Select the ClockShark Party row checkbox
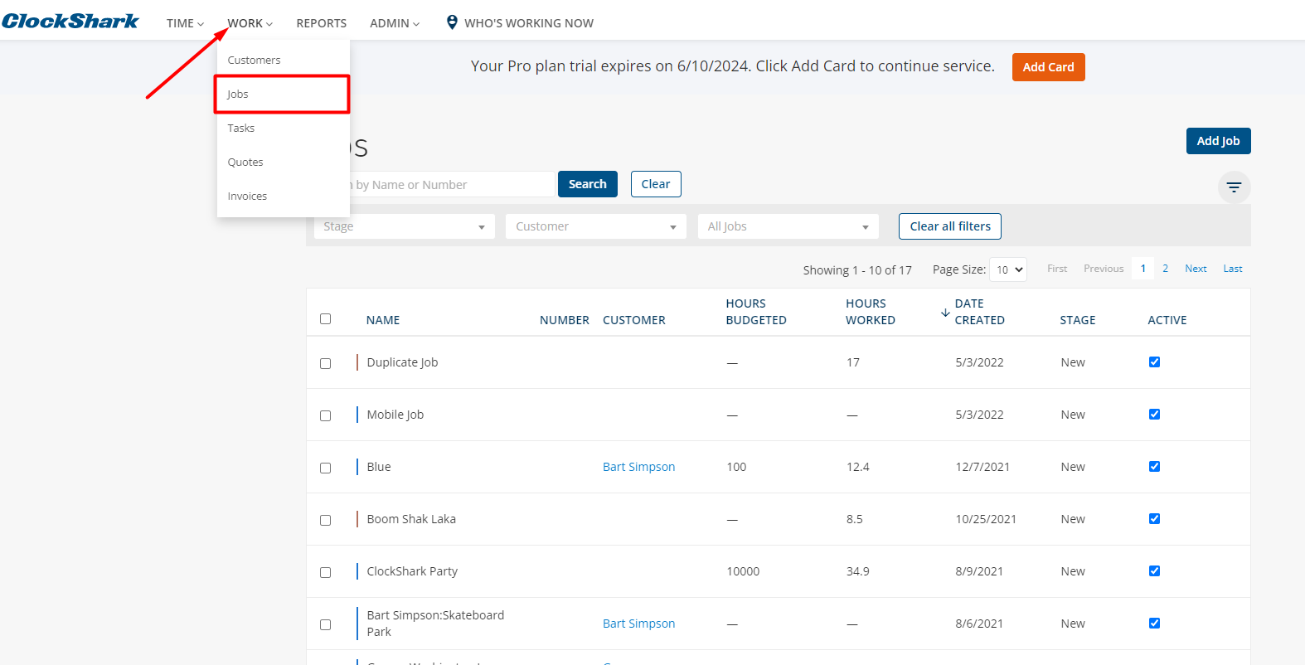 [325, 572]
